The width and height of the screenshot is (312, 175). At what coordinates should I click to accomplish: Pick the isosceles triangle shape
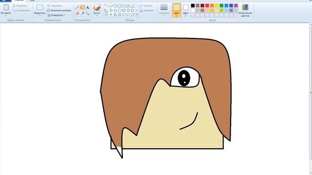pos(133,6)
